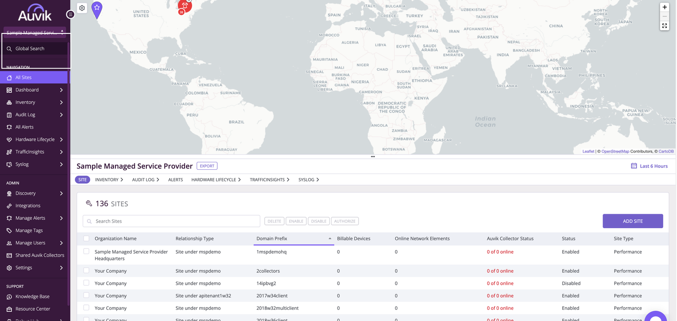The height and width of the screenshot is (321, 677).
Task: Click the purple star map pin
Action: 97,10
